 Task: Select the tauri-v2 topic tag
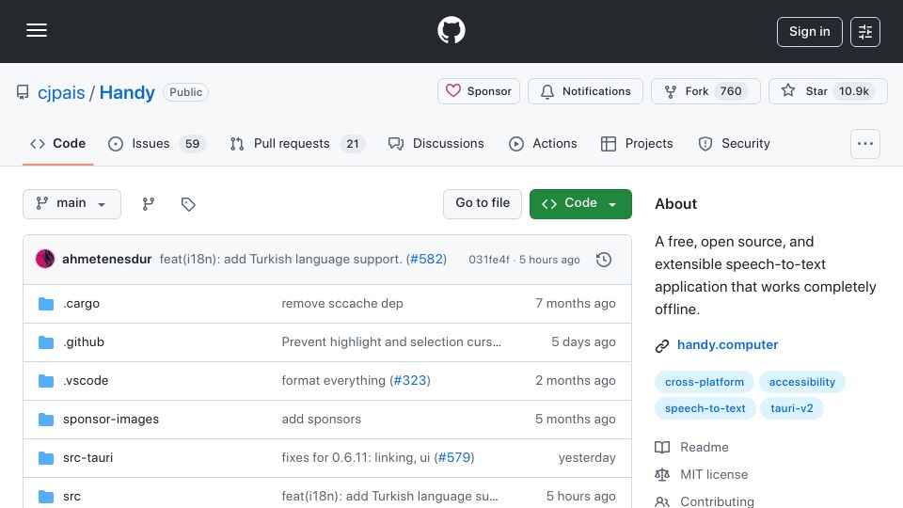point(792,408)
